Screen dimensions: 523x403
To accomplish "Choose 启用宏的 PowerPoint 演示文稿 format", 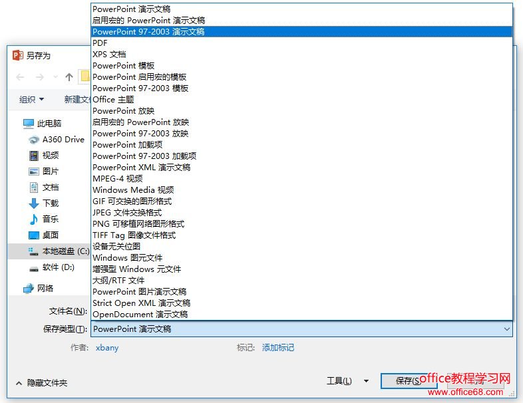I will pos(301,21).
